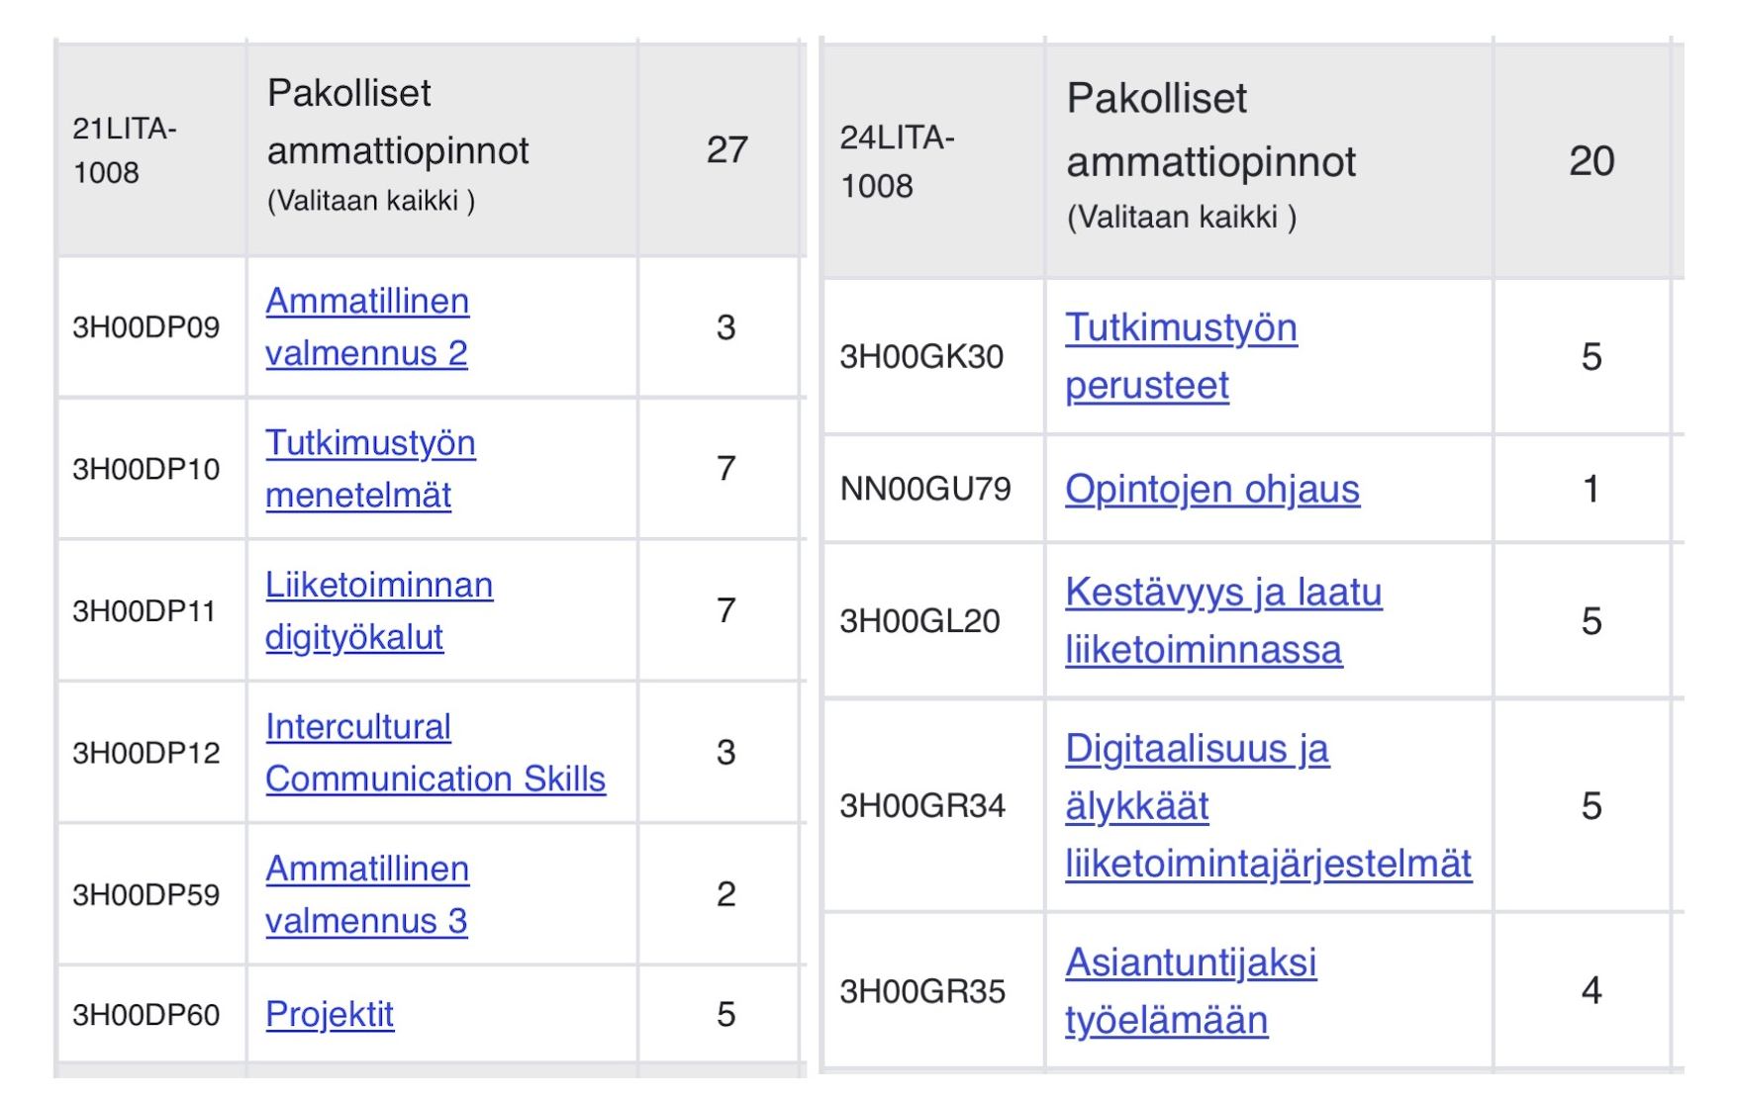Select course code 3H00DP09
Screen dimensions: 1737x1102
pos(145,327)
